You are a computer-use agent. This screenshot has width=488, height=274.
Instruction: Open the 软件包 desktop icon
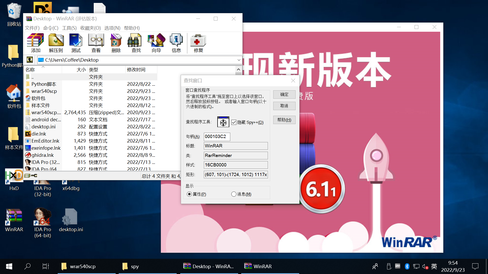click(x=14, y=96)
